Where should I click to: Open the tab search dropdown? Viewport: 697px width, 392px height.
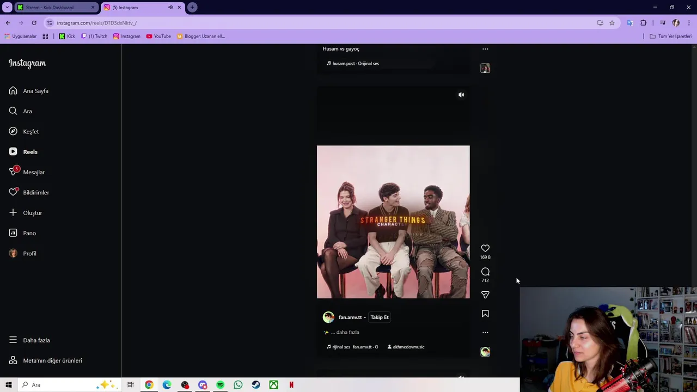[7, 8]
